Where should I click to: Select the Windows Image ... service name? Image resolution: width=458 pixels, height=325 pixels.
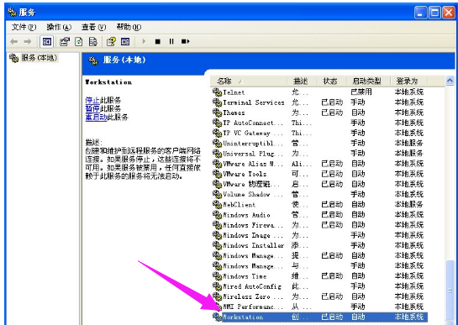[253, 236]
